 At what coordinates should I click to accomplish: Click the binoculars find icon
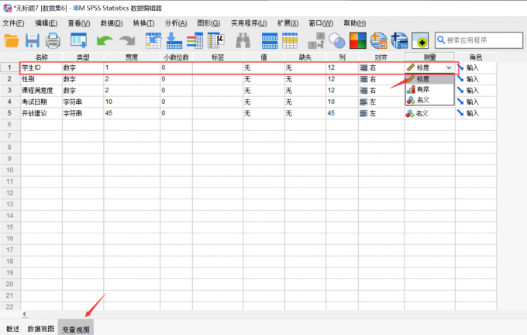(242, 40)
